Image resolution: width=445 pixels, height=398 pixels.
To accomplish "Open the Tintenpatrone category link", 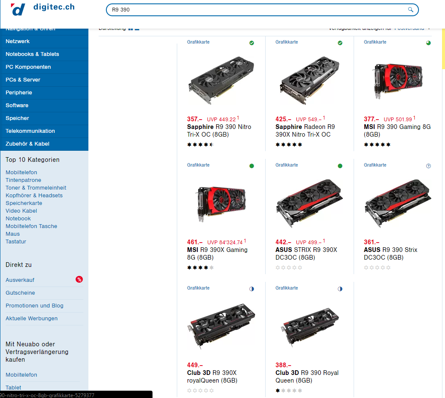I will pos(23,180).
